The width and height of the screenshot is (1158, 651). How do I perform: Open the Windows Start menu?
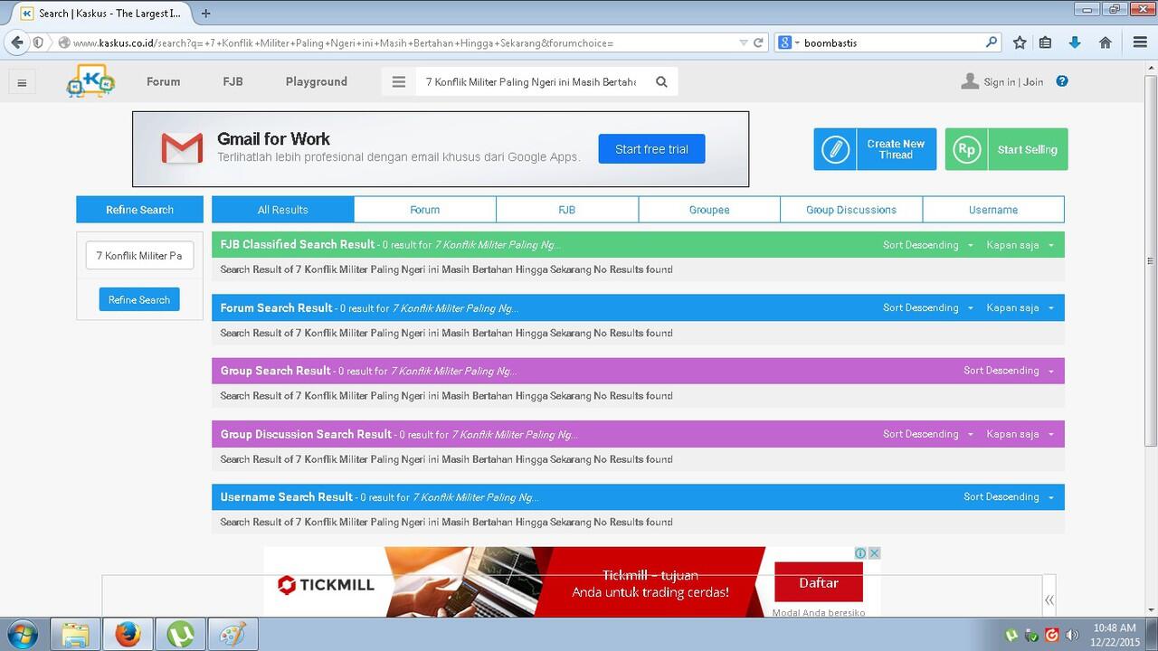22,634
